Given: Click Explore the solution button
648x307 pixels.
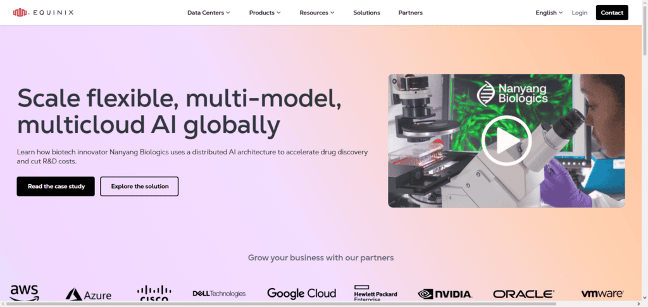Looking at the screenshot, I should point(139,186).
